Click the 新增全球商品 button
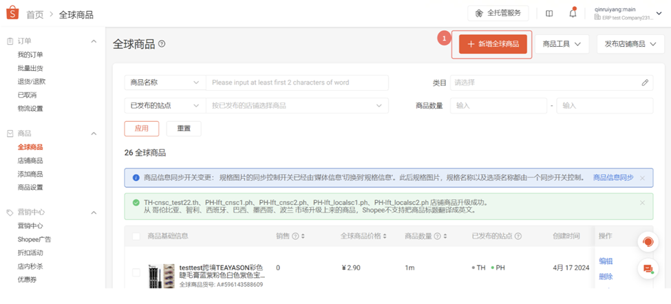 [x=493, y=44]
